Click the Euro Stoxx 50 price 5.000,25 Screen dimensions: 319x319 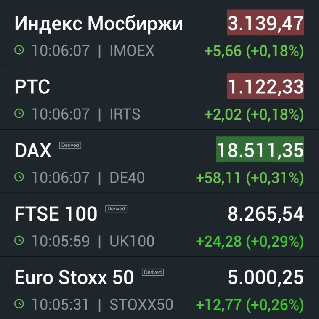click(x=266, y=278)
